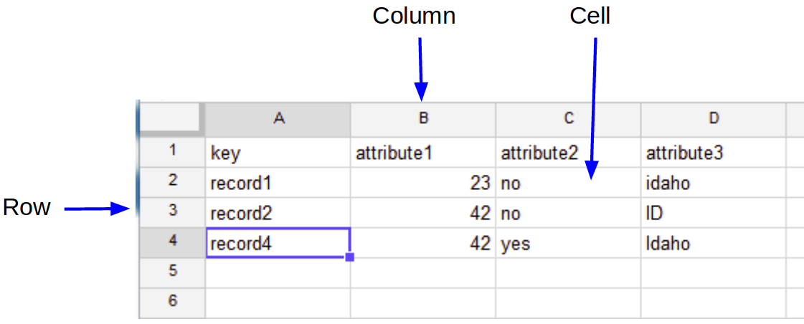Screen dimensions: 804x324
Task: Select the cell containing 'yes'
Action: (568, 242)
